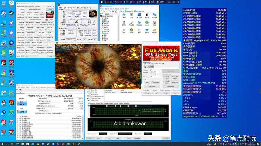This screenshot has width=261, height=146.
Task: Uncheck Stress system memory option
Action: tap(91, 96)
